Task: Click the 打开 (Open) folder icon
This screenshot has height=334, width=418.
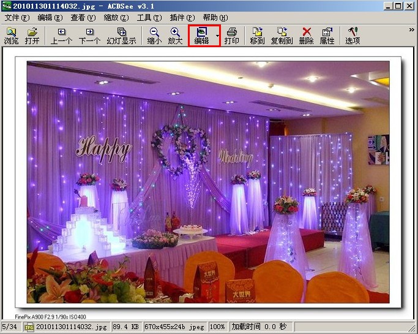Action: tap(32, 36)
